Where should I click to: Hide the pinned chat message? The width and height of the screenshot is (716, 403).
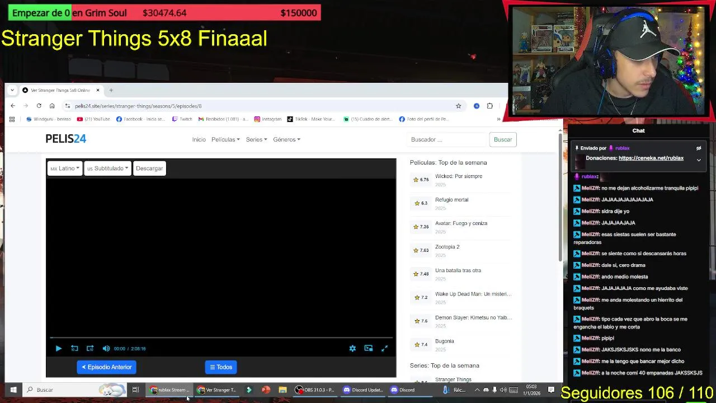tap(699, 148)
